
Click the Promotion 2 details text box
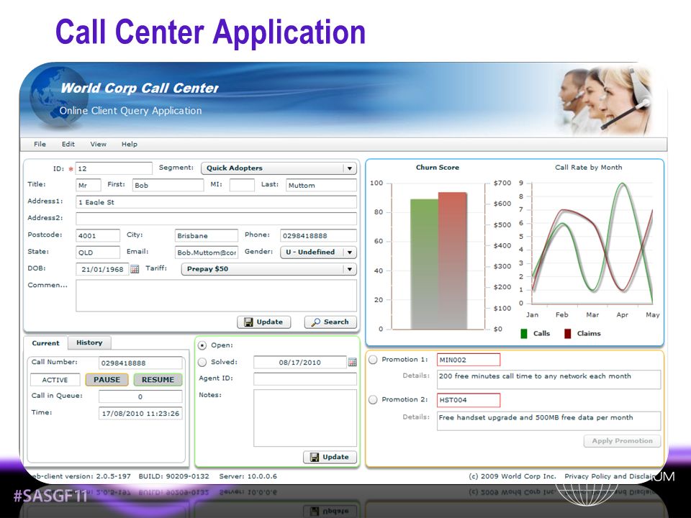coord(548,421)
